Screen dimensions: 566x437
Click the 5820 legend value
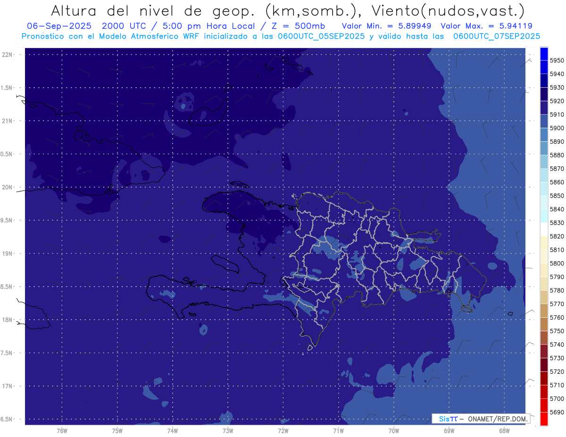click(x=557, y=236)
